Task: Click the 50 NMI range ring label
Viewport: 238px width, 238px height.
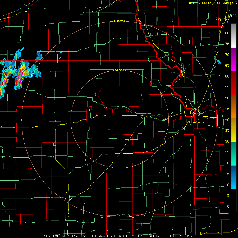Action: (120, 70)
